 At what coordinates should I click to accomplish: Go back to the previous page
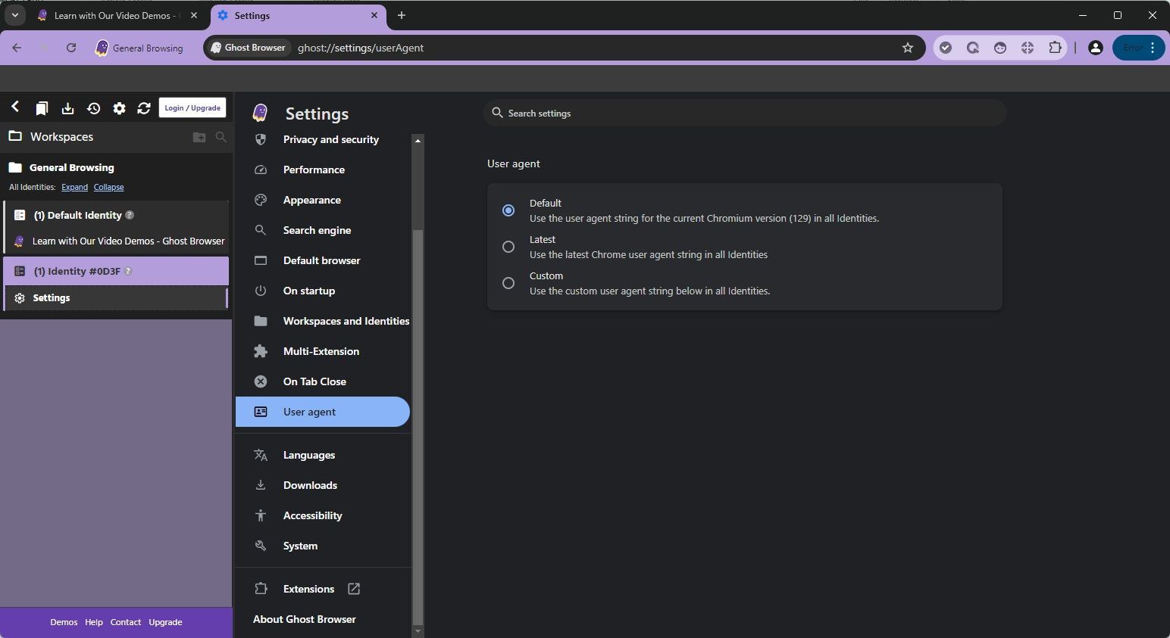17,48
